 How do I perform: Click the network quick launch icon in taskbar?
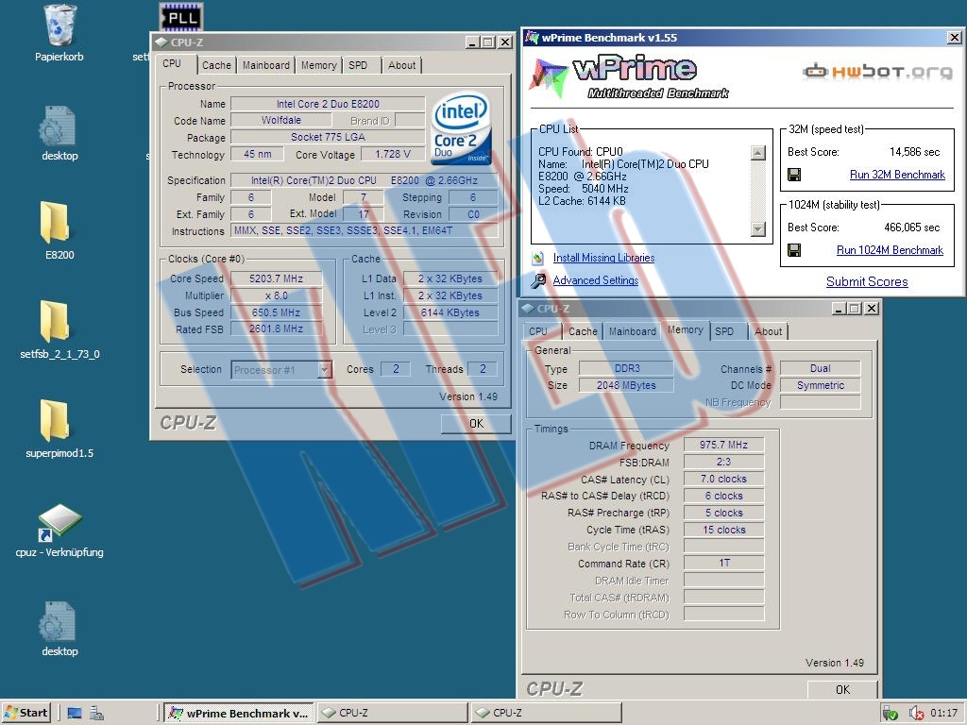tap(97, 714)
